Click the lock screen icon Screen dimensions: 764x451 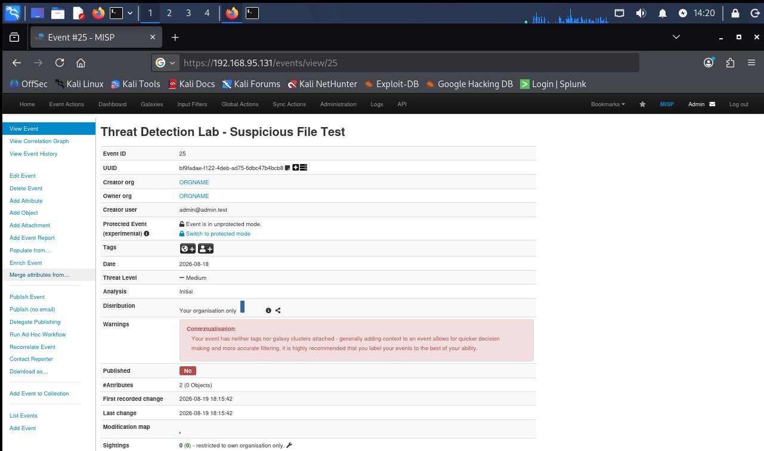(x=735, y=13)
